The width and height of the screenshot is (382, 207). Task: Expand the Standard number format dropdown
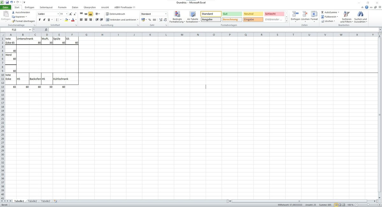(x=166, y=14)
